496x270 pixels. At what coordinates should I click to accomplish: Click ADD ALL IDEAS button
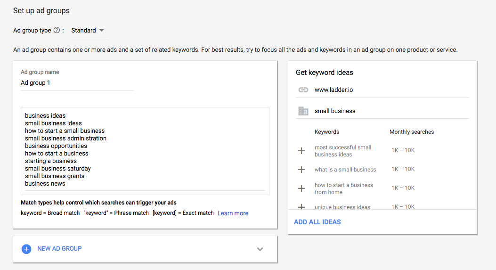point(317,222)
